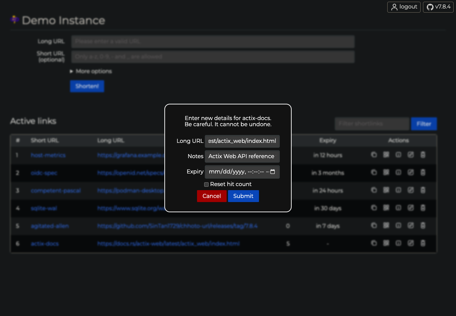The image size is (456, 316).
Task: Click the Shorten! button behind dialog
Action: point(87,86)
